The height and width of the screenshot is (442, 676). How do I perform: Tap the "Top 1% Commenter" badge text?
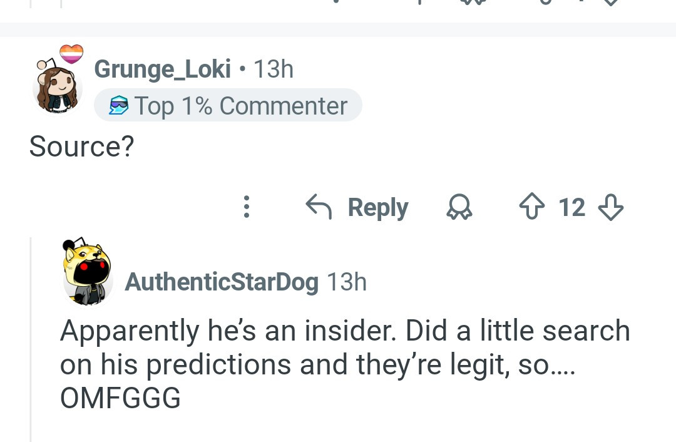pos(241,106)
